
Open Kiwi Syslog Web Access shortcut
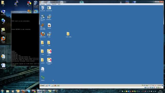click(x=43, y=26)
